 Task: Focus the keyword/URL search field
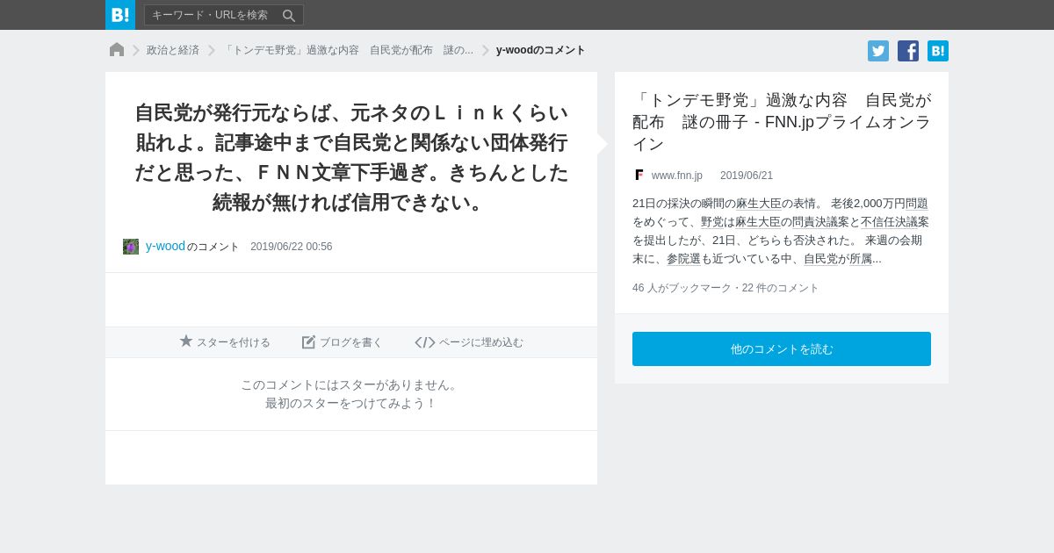click(213, 15)
